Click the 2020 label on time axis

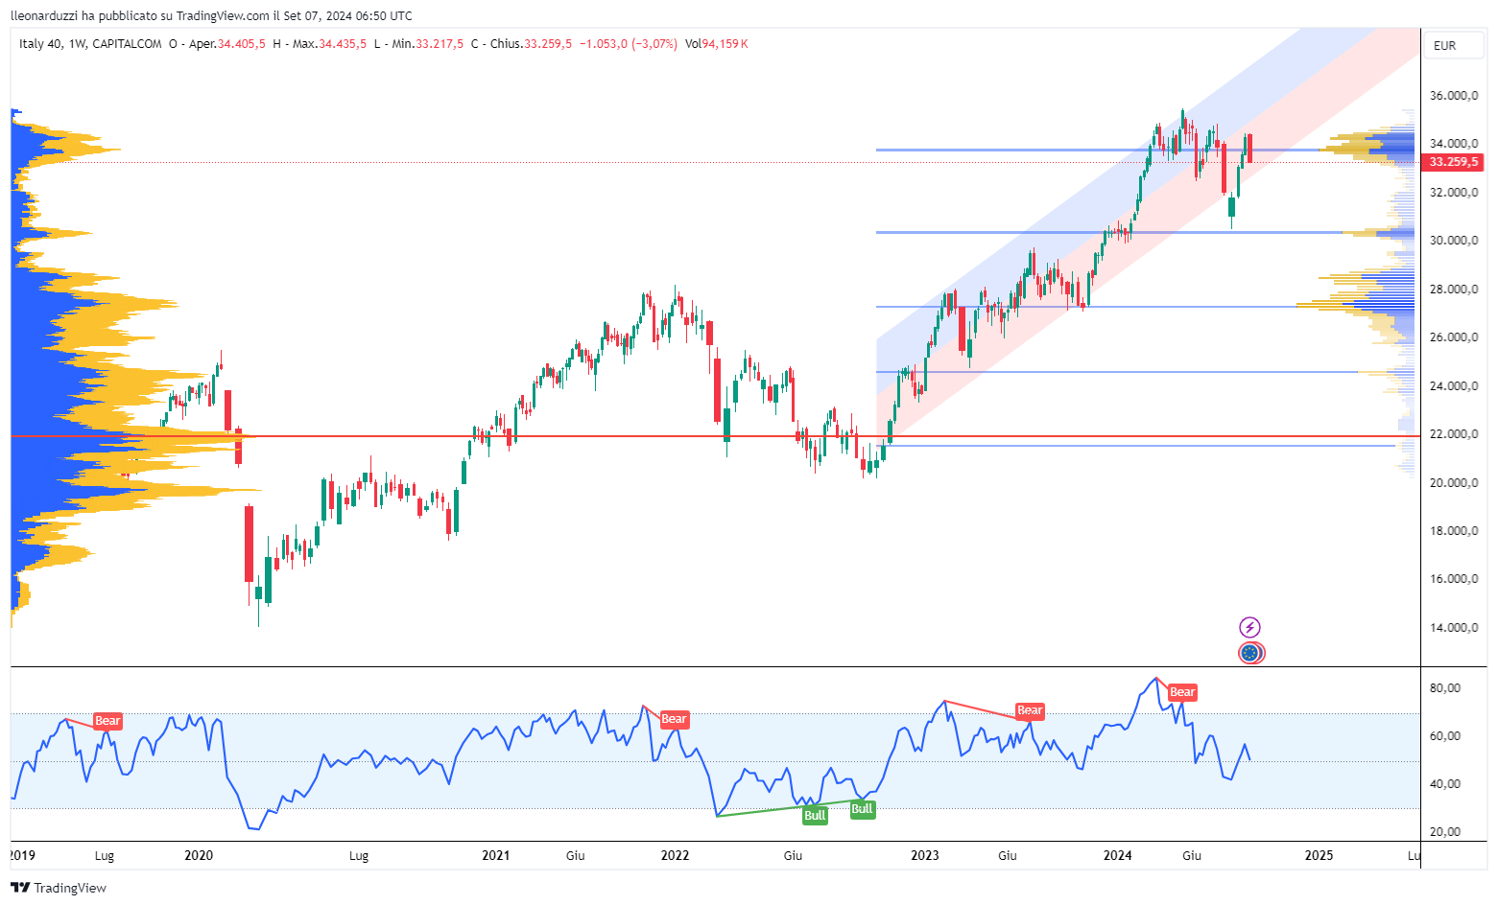198,855
